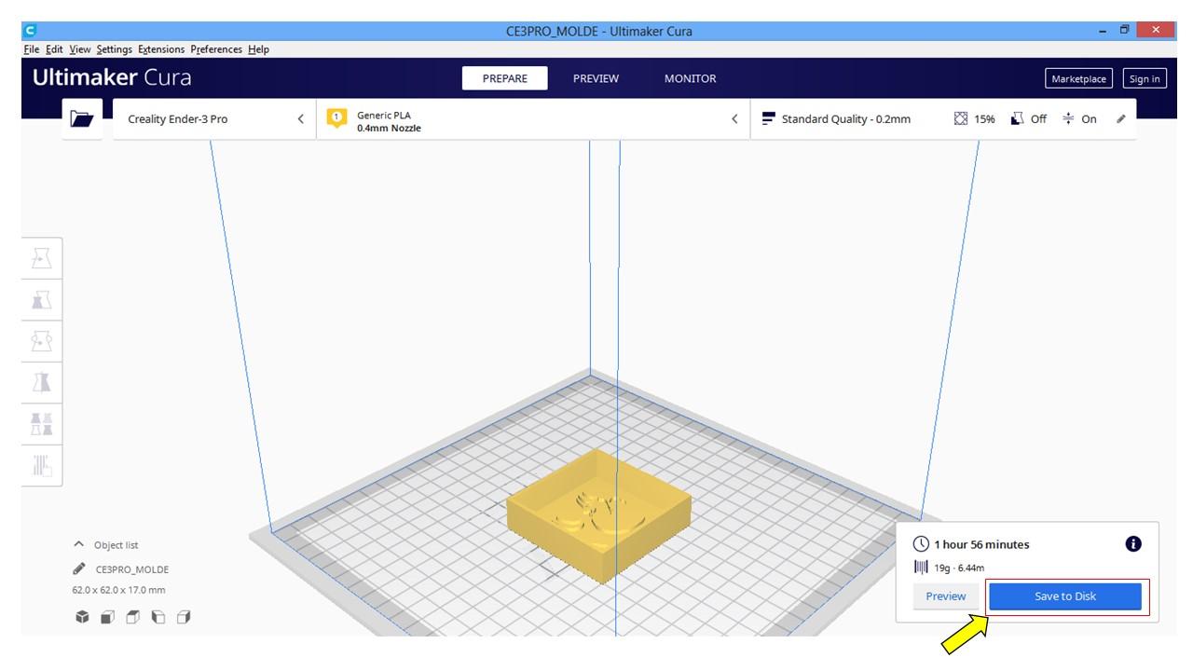Open the Generic PLA material selector

coord(533,119)
